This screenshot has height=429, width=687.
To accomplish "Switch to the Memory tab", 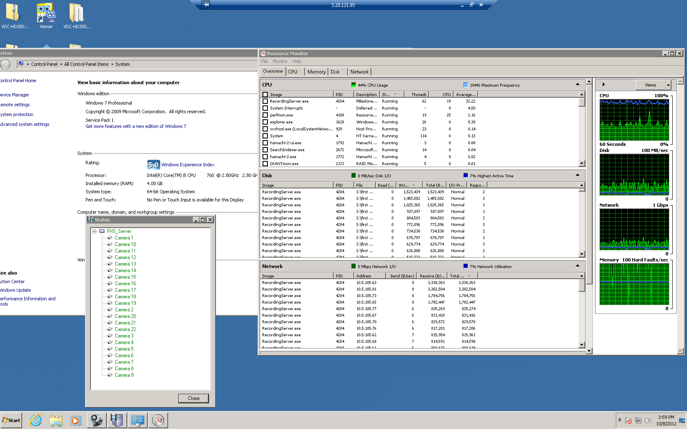I will (317, 71).
